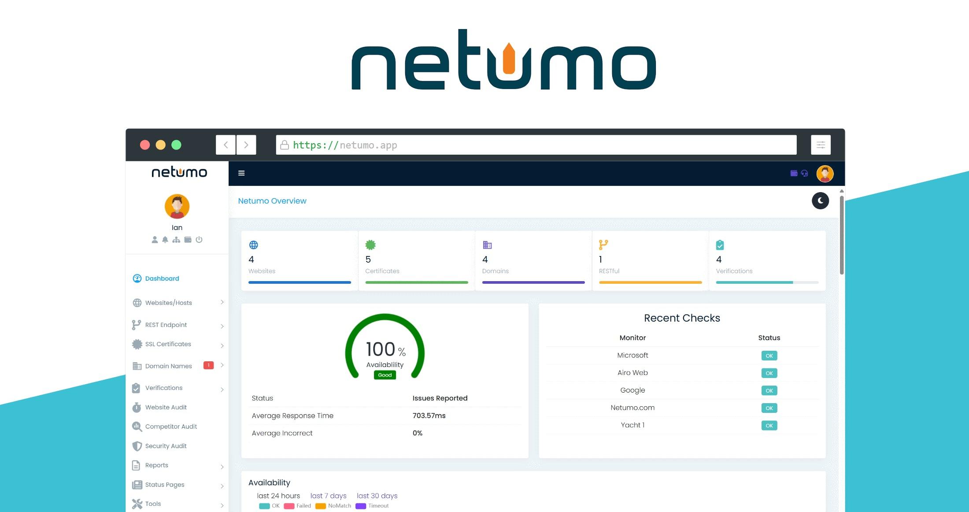Expand the Reports submenu chevron

222,467
